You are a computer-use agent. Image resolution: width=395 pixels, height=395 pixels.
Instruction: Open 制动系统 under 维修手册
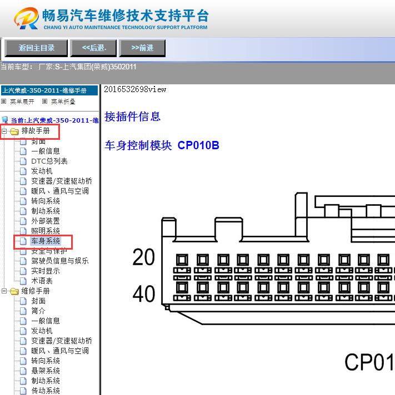tap(46, 381)
